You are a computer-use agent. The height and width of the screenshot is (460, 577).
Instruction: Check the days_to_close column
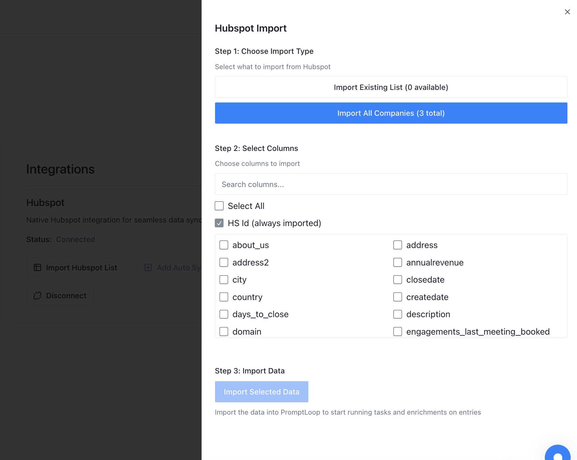point(224,314)
